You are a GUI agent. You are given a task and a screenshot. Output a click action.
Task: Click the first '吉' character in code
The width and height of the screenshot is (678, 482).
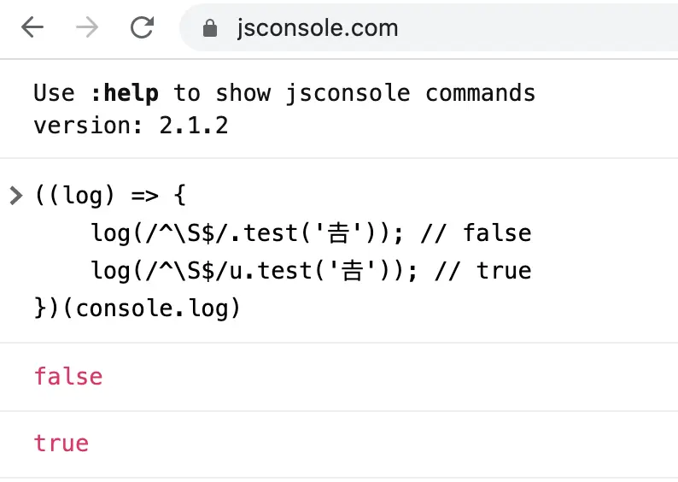click(x=338, y=233)
